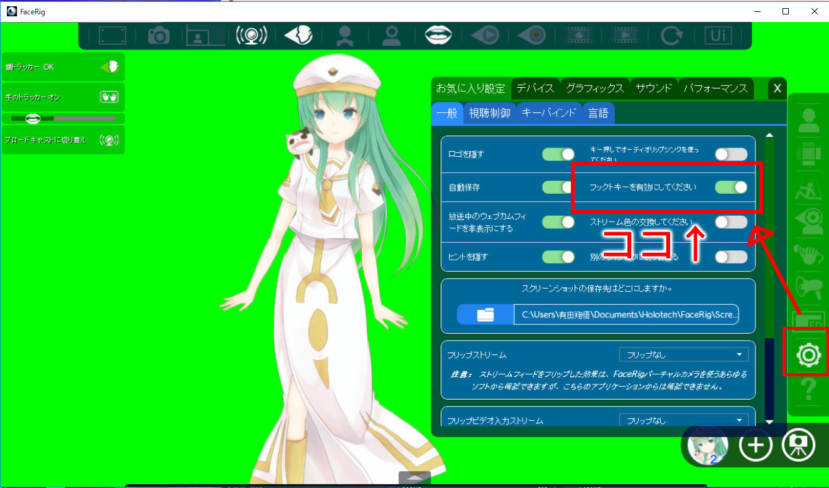829x488 pixels.
Task: Click head pose calibration icon with gear
Action: pyautogui.click(x=392, y=36)
